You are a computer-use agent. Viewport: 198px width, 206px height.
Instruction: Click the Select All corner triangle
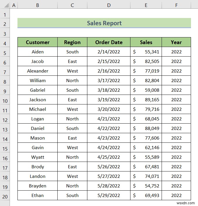[5, 5]
